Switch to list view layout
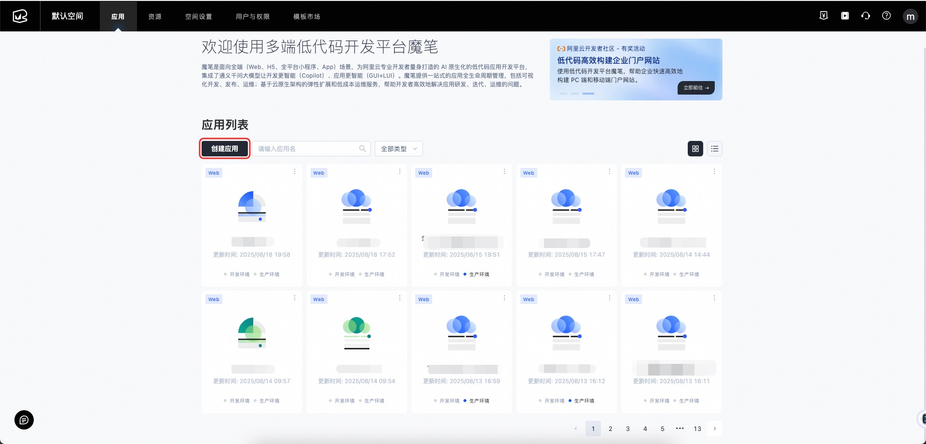This screenshot has width=926, height=444. pyautogui.click(x=715, y=149)
